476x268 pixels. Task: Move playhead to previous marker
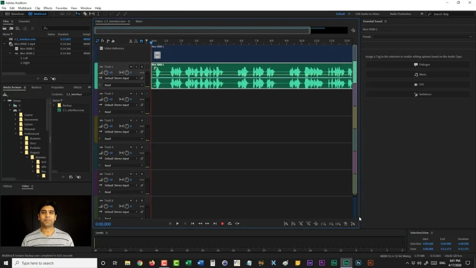(192, 224)
